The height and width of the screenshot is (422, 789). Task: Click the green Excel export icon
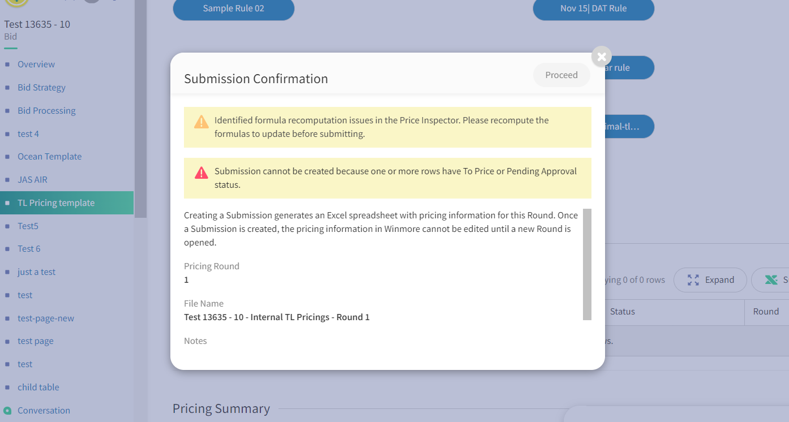tap(771, 280)
